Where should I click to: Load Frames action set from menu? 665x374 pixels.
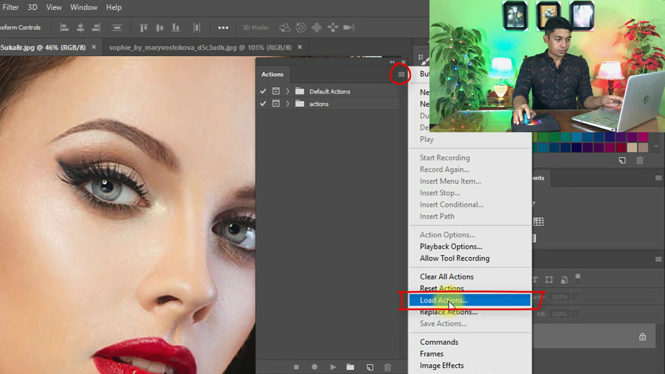pyautogui.click(x=470, y=354)
